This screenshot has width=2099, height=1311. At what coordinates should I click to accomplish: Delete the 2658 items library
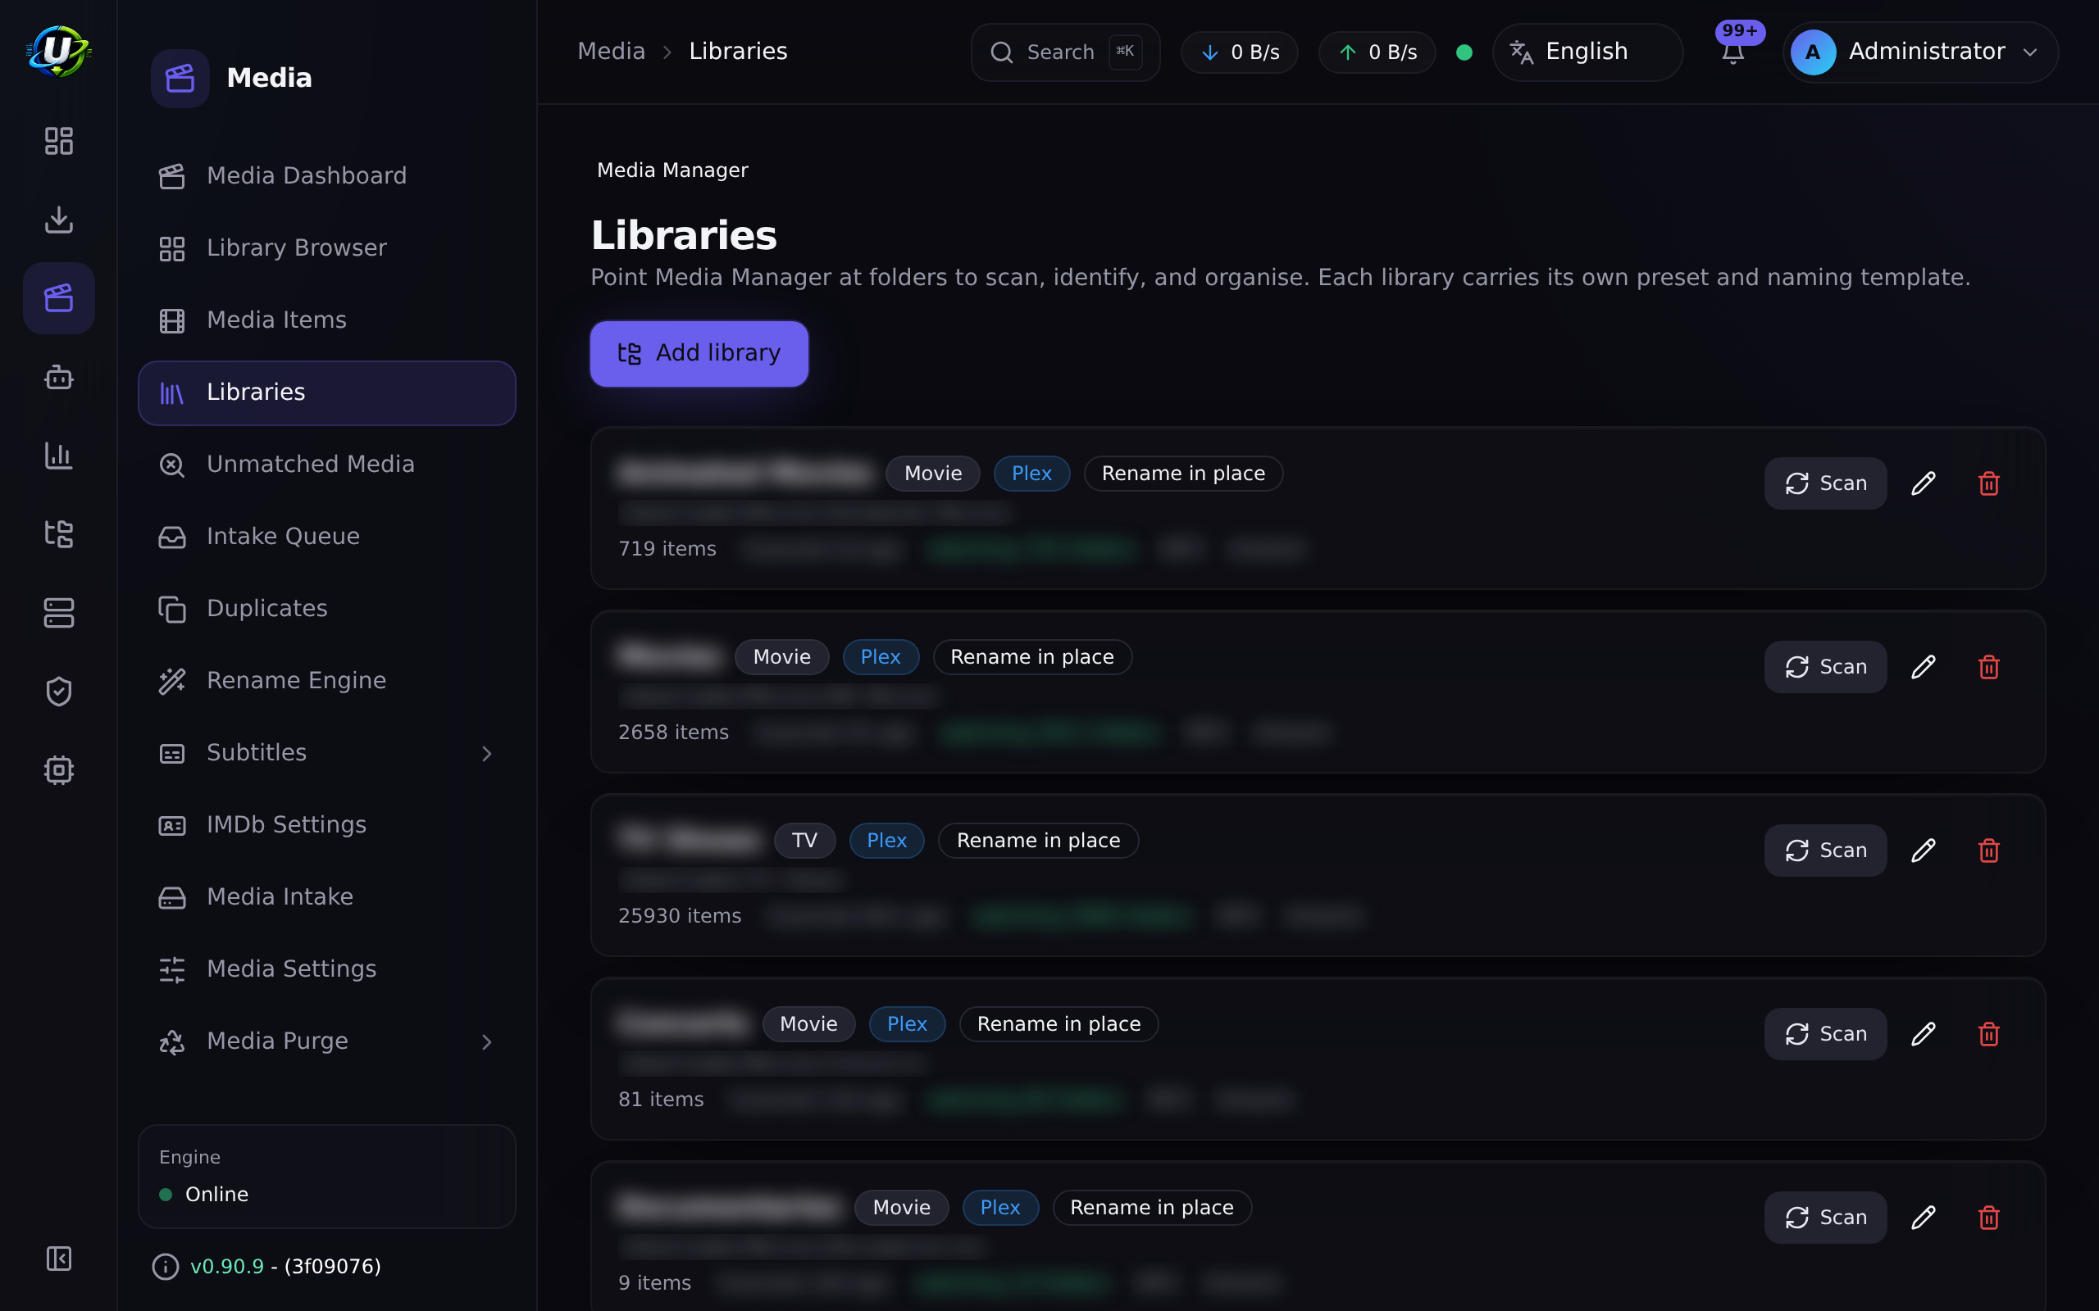(1989, 667)
